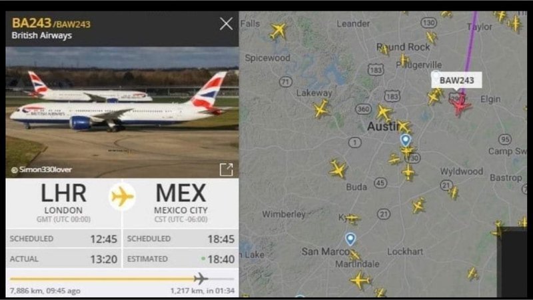533x300 pixels.
Task: Click the yellow plane near Kyle
Action: (352, 219)
